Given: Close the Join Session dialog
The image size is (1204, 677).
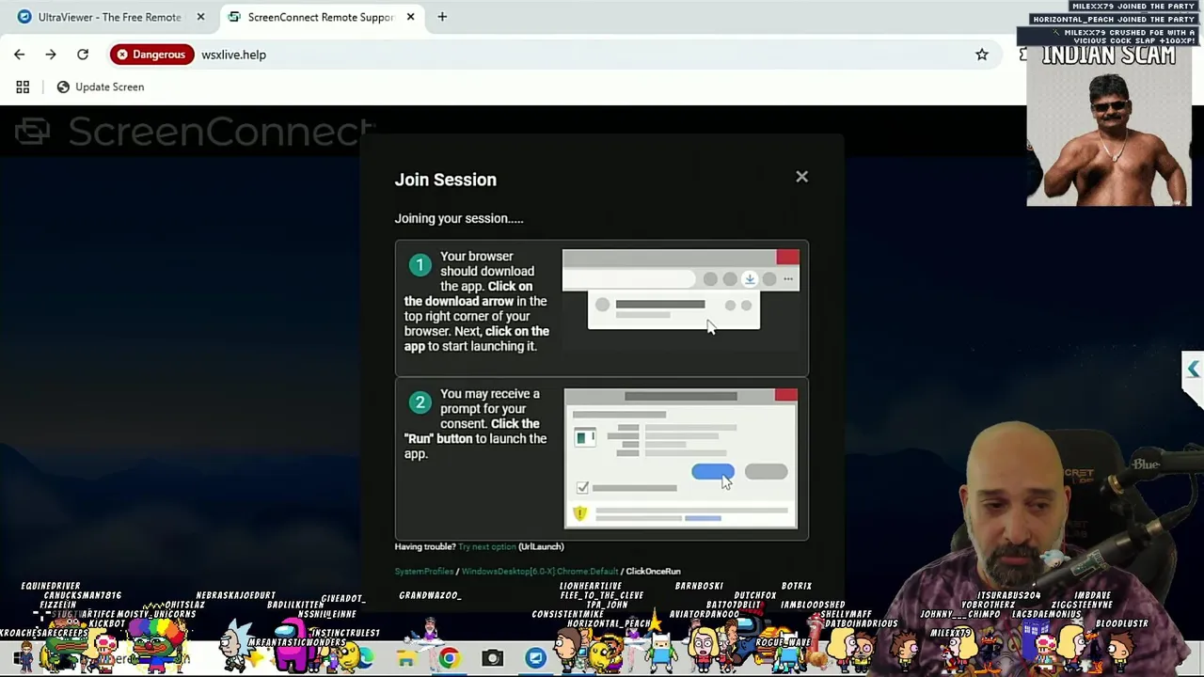Looking at the screenshot, I should click(801, 177).
